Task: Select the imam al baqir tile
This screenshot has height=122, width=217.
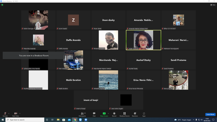Action: (91, 100)
